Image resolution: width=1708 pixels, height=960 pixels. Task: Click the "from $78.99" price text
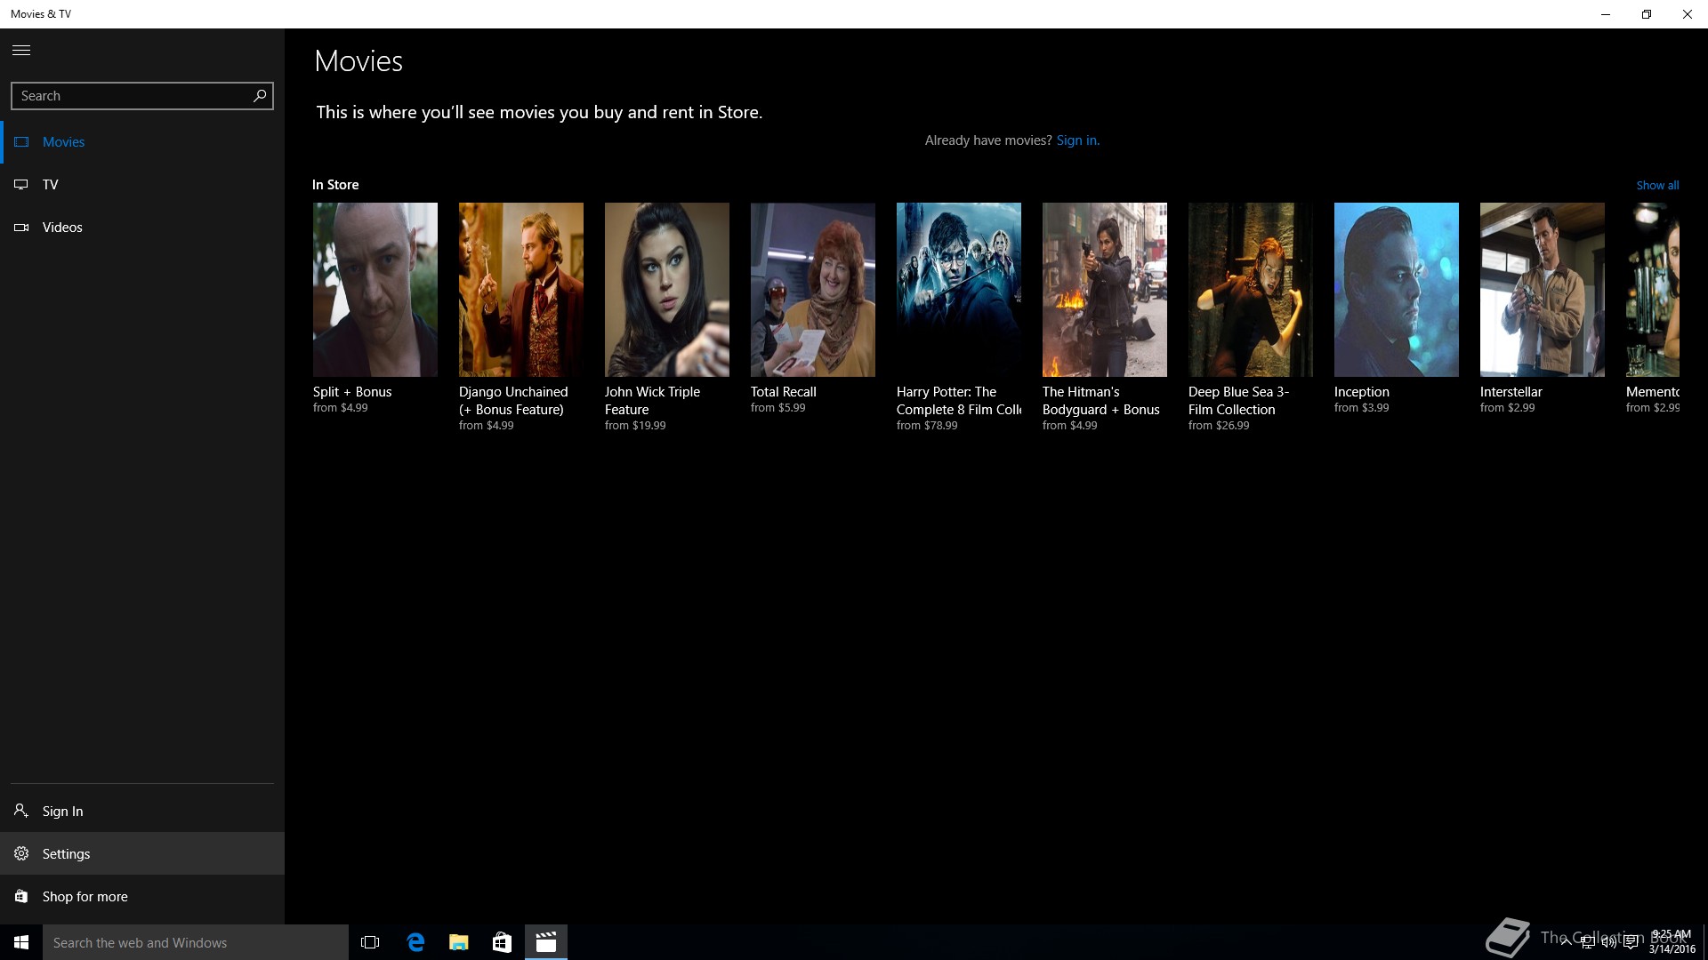point(927,426)
